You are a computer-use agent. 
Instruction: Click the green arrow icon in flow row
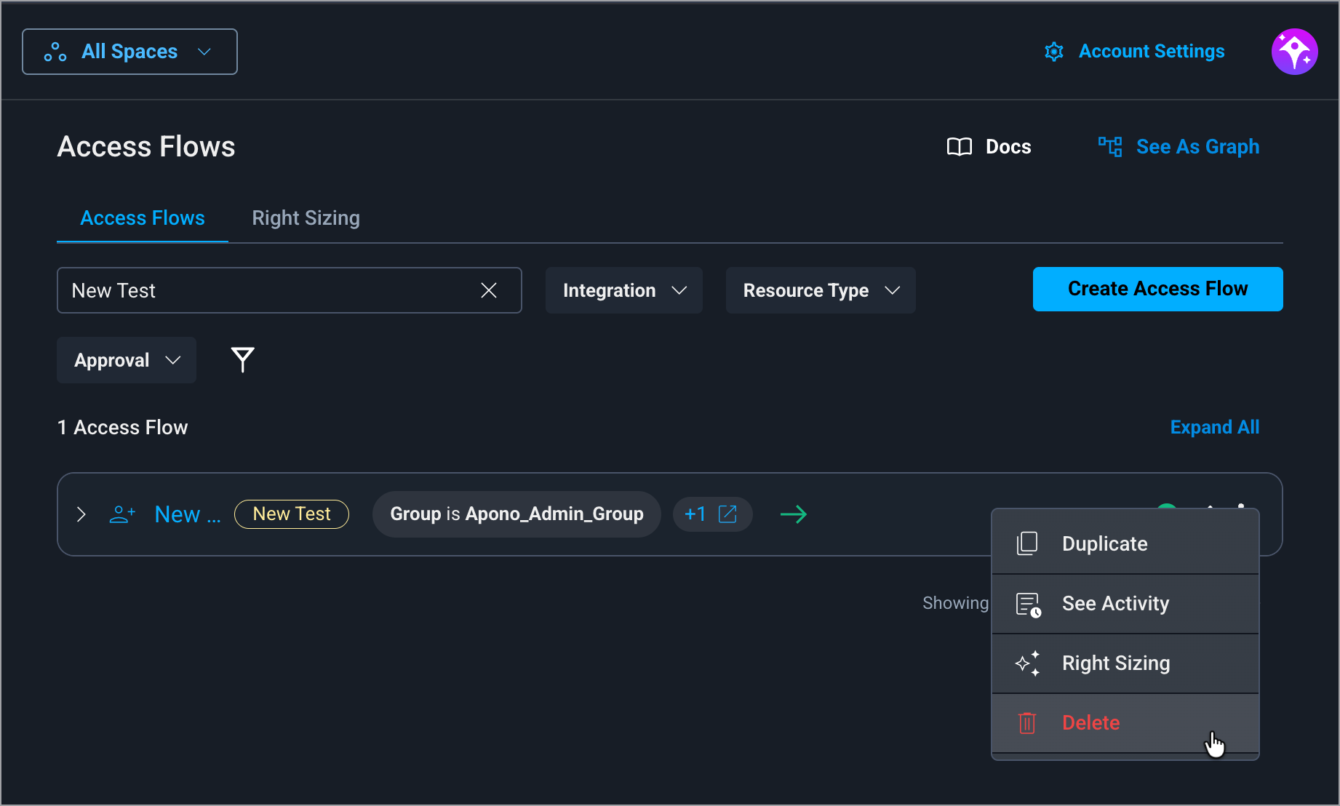[x=793, y=514]
